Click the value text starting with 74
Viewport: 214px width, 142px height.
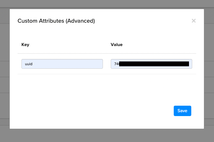pyautogui.click(x=116, y=64)
